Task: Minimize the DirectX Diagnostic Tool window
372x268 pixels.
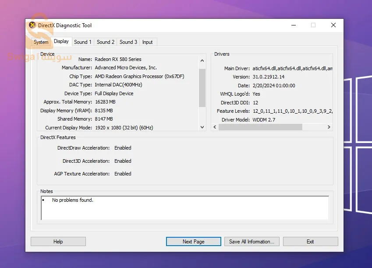Action: (293, 25)
